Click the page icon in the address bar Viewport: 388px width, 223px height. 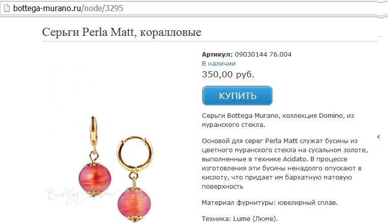[7, 8]
